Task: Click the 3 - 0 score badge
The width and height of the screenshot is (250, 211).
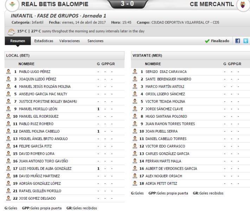Action: pos(127,4)
